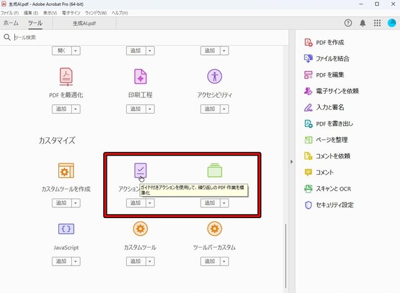Click 追加 button under カスタムツールを作成
Viewport: 400px width, 293px height.
point(62,203)
